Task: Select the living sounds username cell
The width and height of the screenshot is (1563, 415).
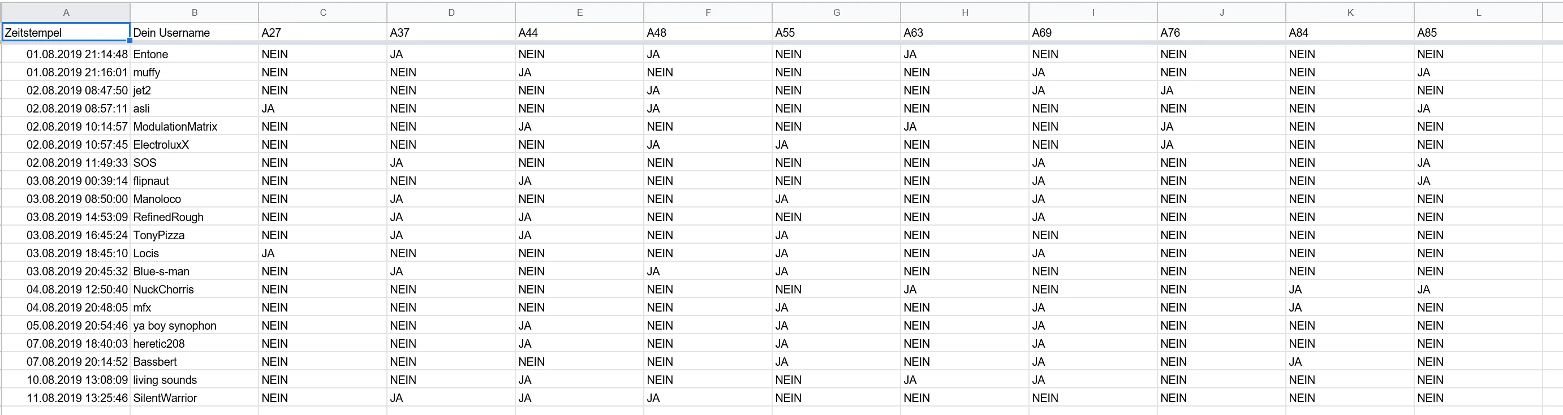Action: point(194,380)
